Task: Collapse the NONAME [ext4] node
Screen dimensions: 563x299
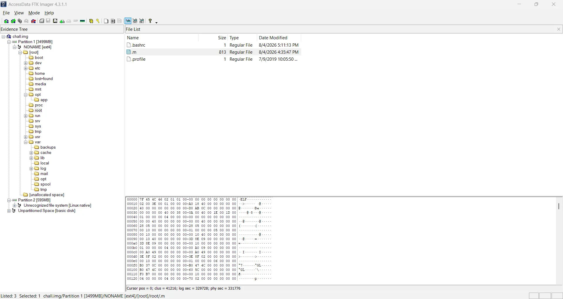Action: pos(15,47)
